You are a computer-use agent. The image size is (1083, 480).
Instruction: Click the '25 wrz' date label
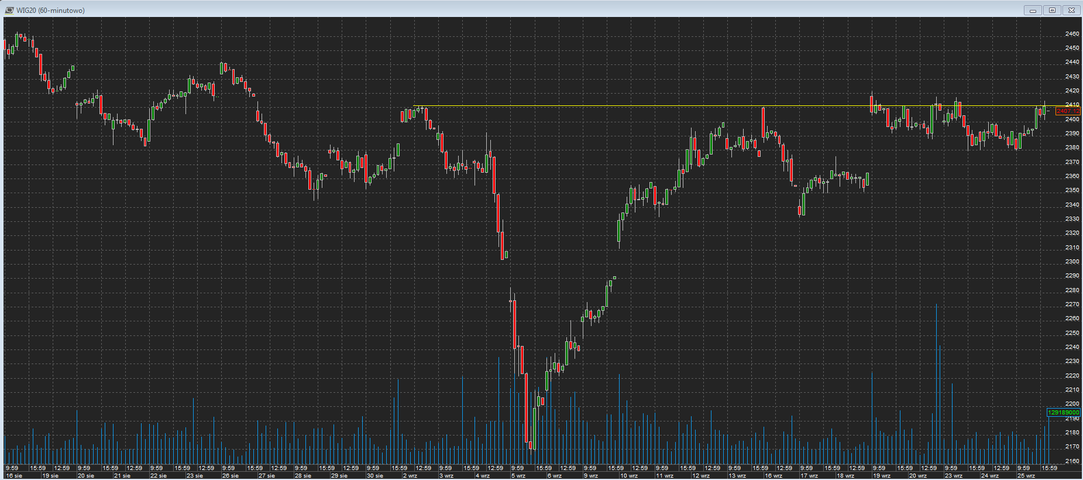(x=1026, y=476)
